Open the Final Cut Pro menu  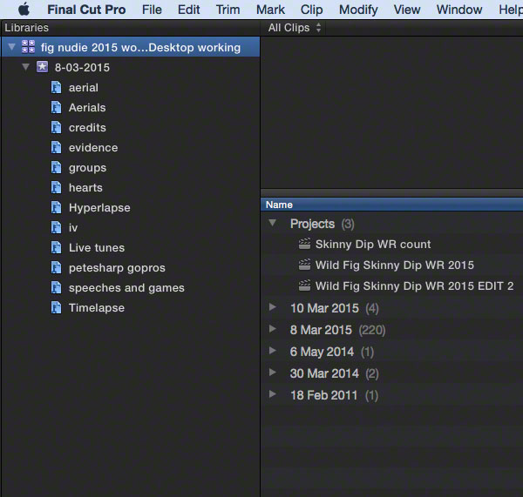tap(86, 10)
